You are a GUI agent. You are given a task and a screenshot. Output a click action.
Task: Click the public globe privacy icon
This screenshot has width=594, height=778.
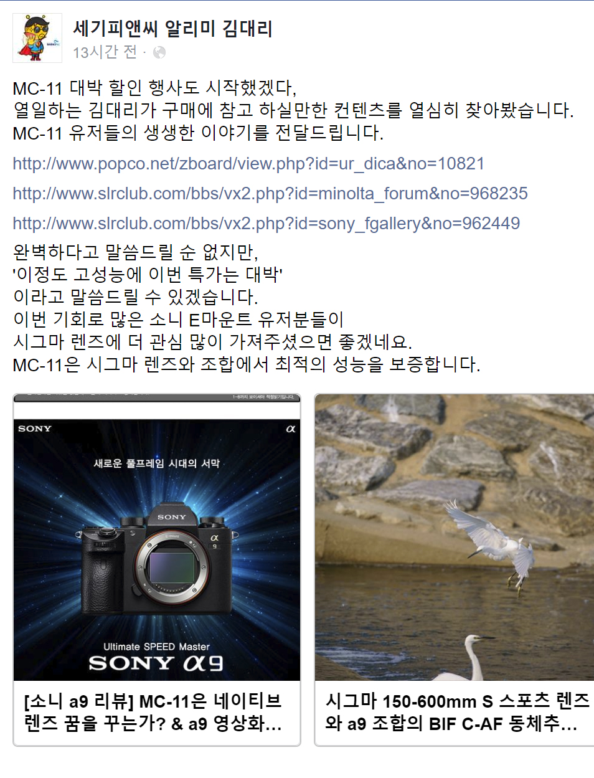coord(159,52)
